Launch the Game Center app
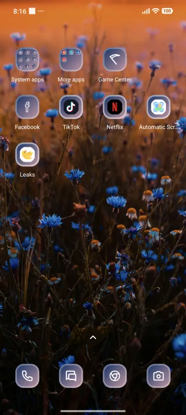The width and height of the screenshot is (186, 415). (114, 59)
